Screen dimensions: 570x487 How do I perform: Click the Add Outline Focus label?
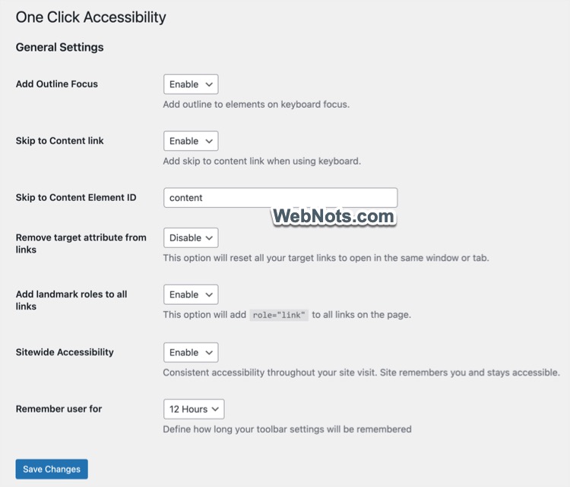coord(57,84)
